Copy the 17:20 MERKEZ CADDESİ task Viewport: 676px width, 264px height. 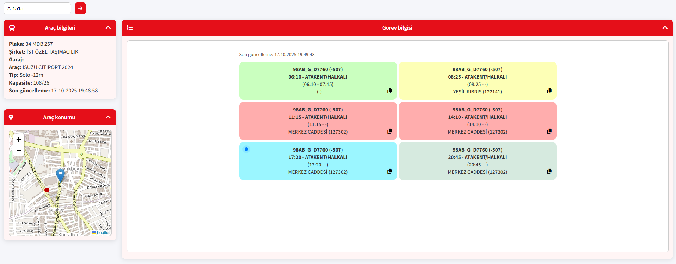[x=389, y=171]
